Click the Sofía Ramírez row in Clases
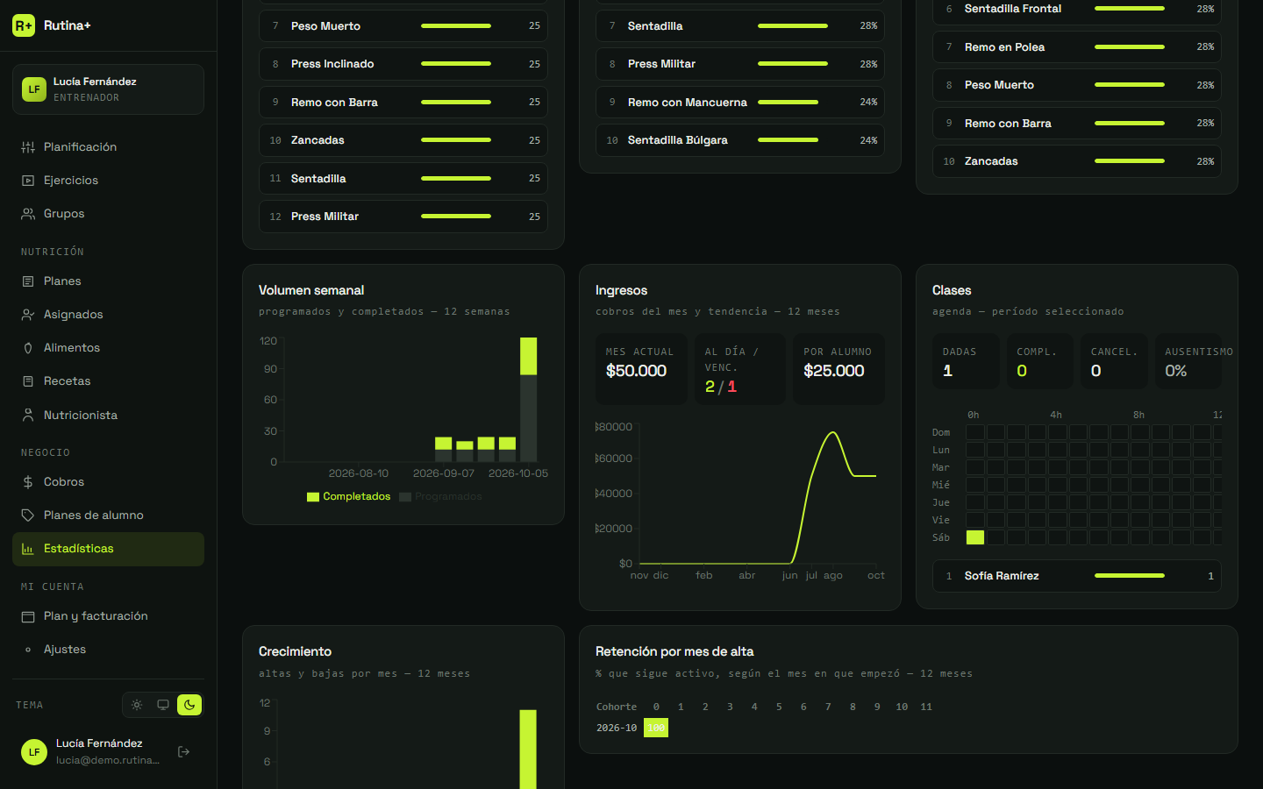Viewport: 1263px width, 789px height. point(1077,576)
